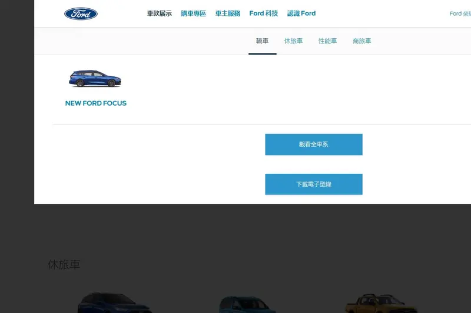
Task: Open the cut-off Ford link at top right
Action: tap(460, 14)
